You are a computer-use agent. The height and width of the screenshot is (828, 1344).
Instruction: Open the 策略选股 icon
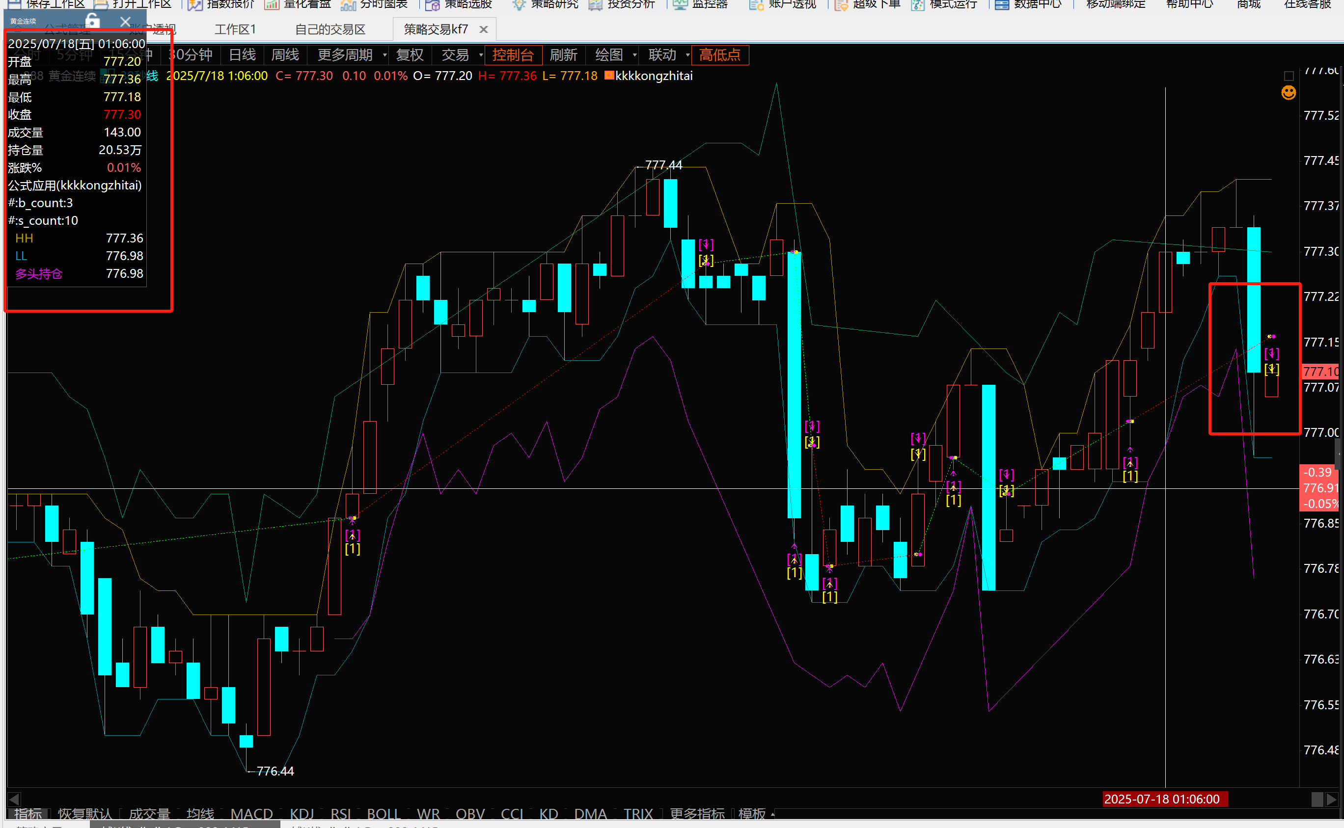(432, 4)
